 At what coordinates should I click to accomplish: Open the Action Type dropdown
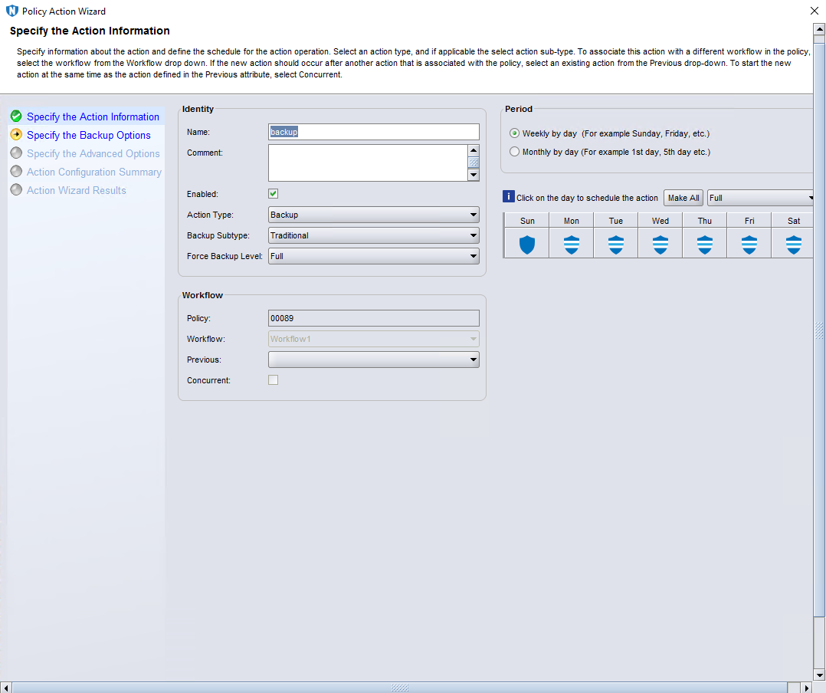(x=374, y=215)
